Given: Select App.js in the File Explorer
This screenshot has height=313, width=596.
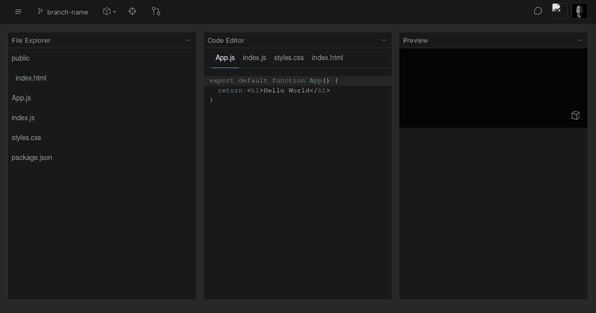Looking at the screenshot, I should point(21,98).
